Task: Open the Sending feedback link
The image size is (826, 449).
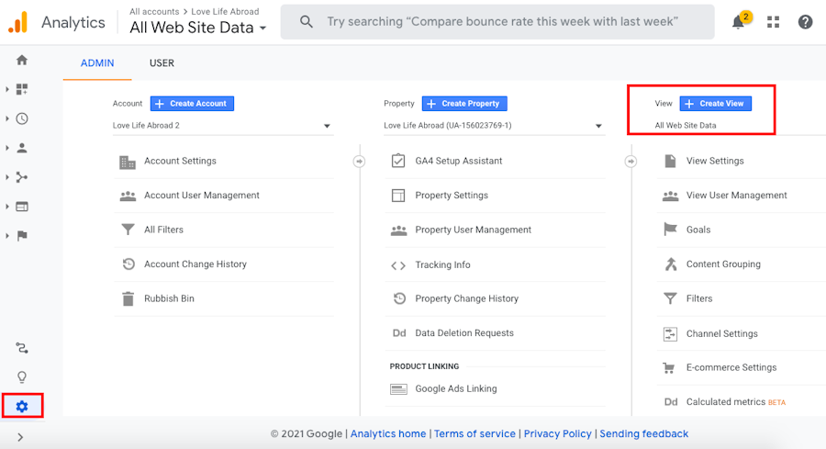Action: 643,433
